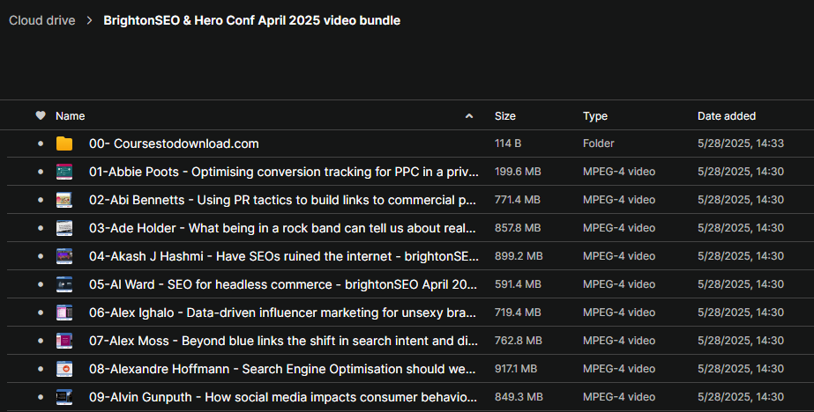This screenshot has height=412, width=814.
Task: Toggle the dot marker for 01-Abbie Poots row
Action: pos(41,172)
